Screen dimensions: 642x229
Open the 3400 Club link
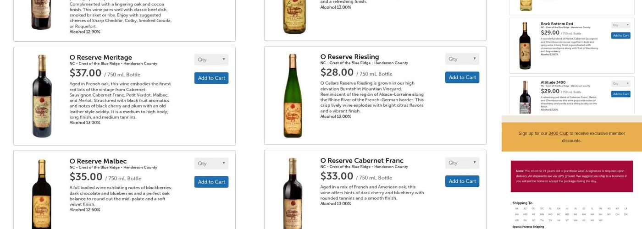[558, 134]
